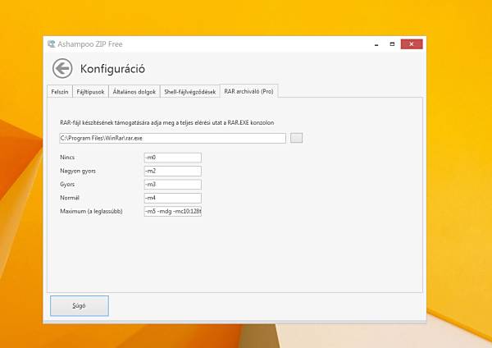This screenshot has height=348, width=492.
Task: Open the Felszín tab
Action: [60, 92]
